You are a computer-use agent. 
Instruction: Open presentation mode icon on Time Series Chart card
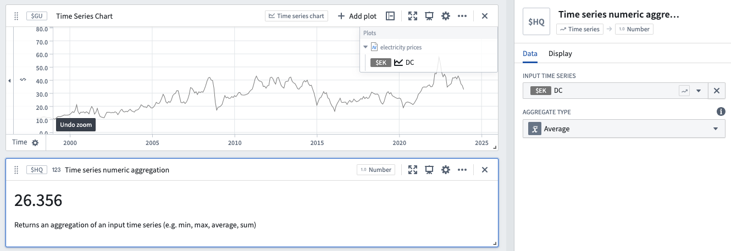point(429,16)
